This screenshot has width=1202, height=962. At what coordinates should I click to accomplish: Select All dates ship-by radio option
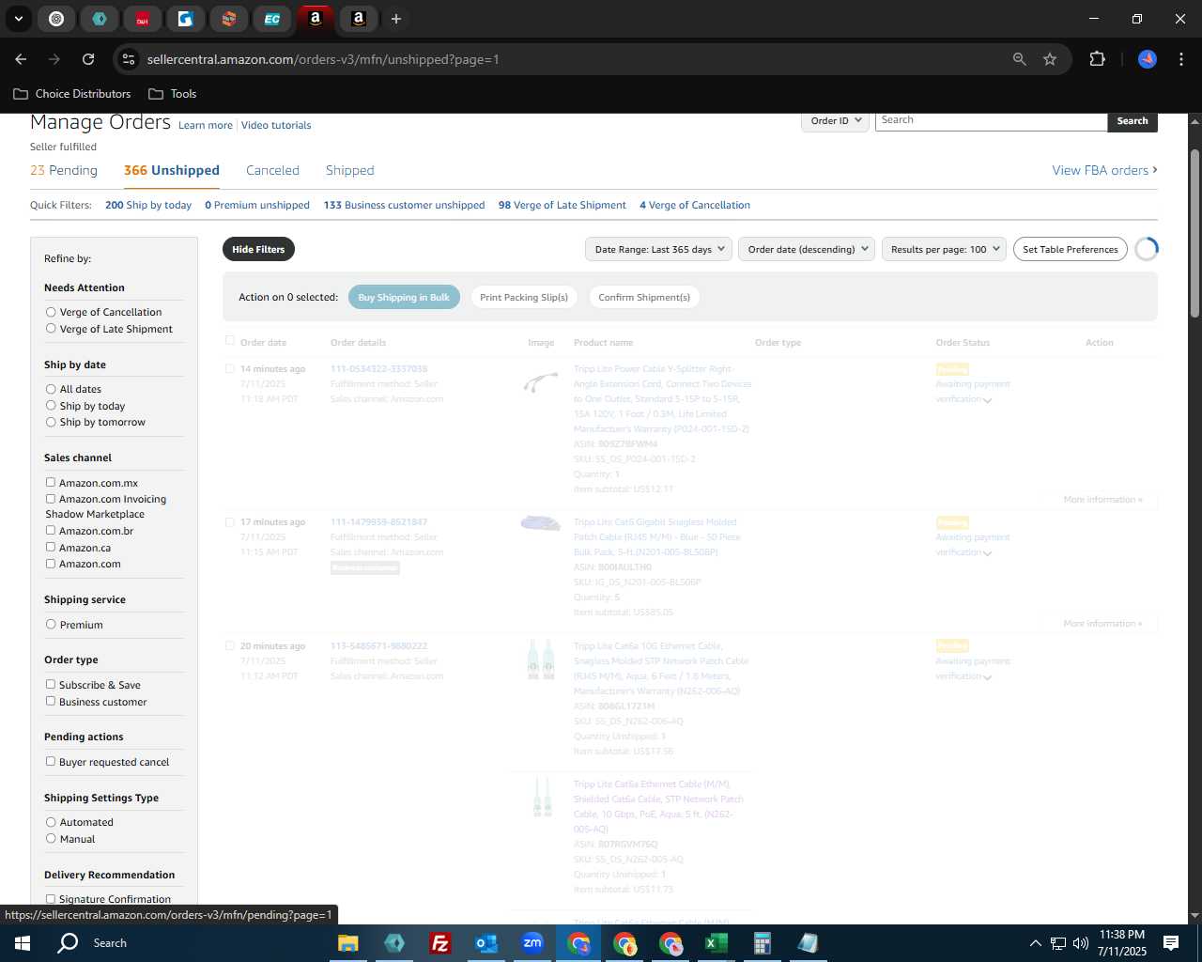(51, 389)
